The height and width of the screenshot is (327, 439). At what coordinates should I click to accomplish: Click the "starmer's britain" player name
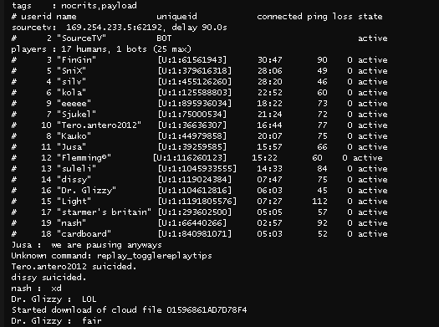[x=104, y=212]
